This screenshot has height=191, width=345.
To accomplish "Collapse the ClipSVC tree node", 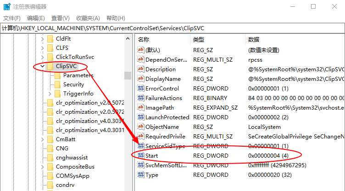I will coord(43,66).
